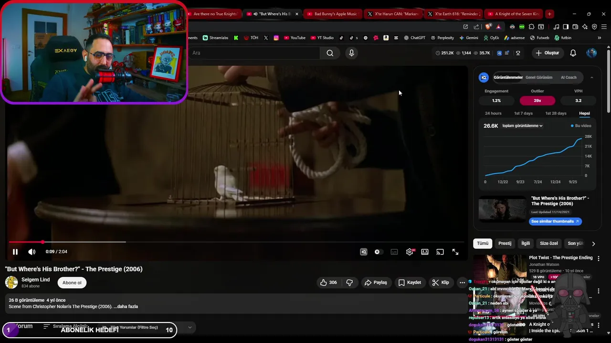611x343 pixels.
Task: Start voice search with microphone
Action: (351, 53)
